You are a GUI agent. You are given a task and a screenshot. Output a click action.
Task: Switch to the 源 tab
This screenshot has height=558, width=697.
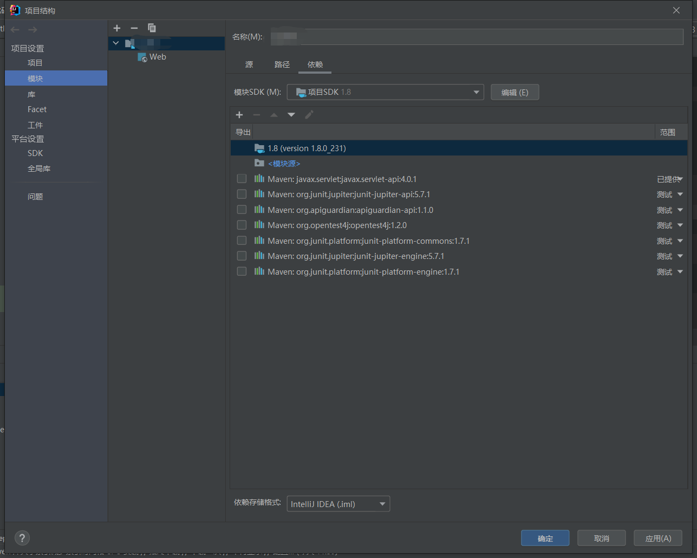coord(249,64)
